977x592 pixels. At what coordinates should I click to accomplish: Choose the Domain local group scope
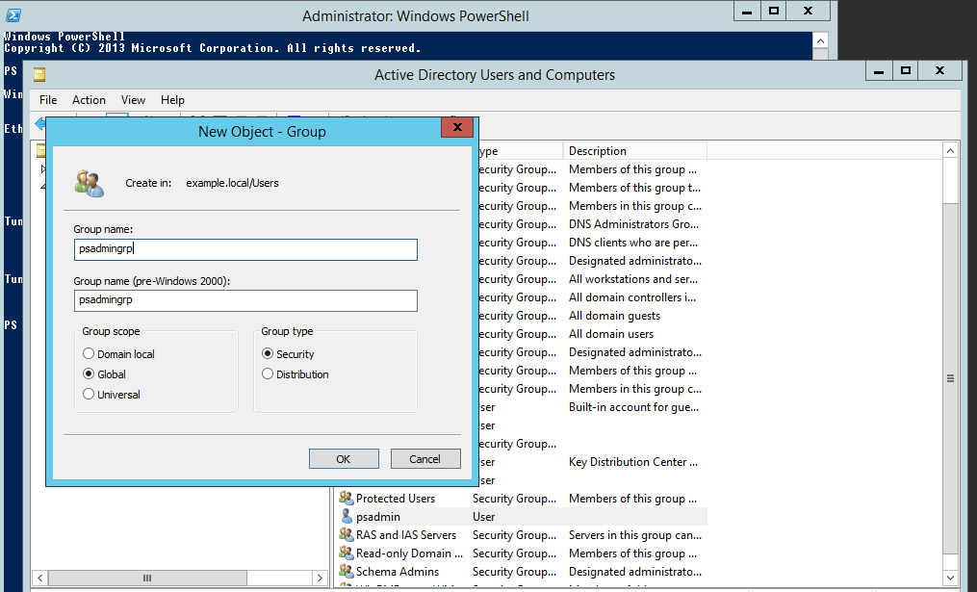click(87, 353)
